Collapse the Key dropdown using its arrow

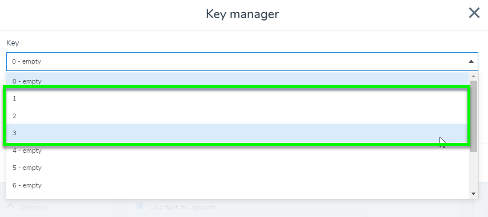pyautogui.click(x=471, y=62)
